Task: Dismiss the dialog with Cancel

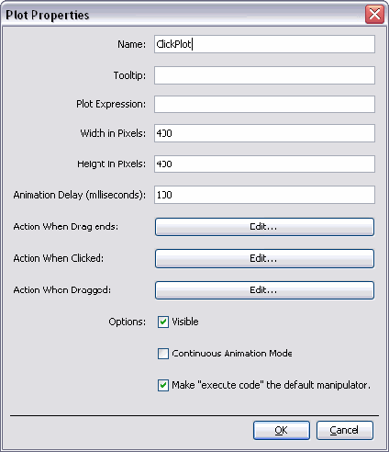Action: tap(345, 430)
